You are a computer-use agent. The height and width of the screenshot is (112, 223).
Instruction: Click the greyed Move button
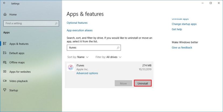123,83
